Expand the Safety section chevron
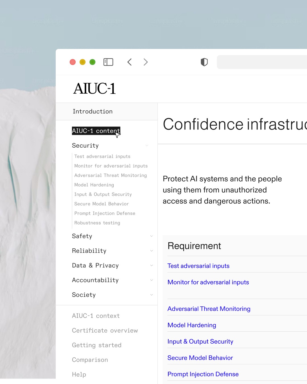This screenshot has width=307, height=384. (x=152, y=236)
